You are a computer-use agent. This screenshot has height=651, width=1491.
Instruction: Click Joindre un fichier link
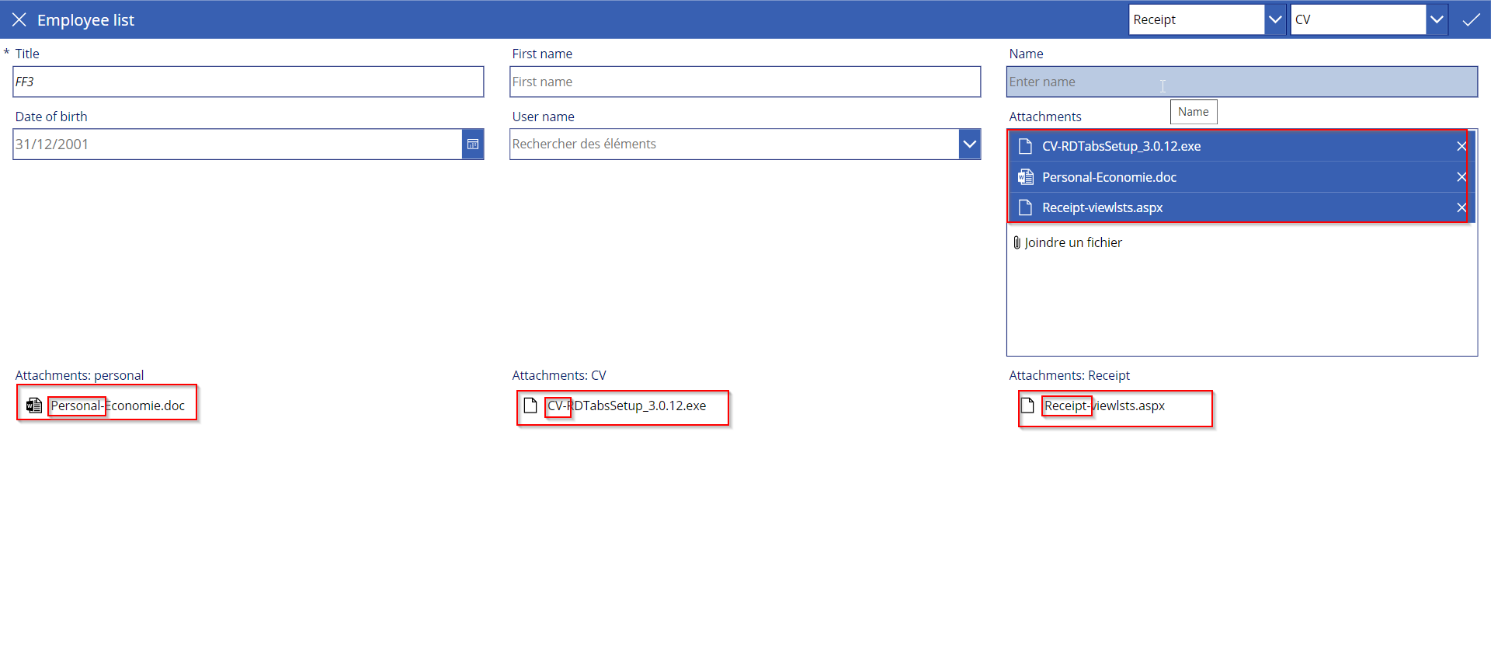pyautogui.click(x=1072, y=242)
